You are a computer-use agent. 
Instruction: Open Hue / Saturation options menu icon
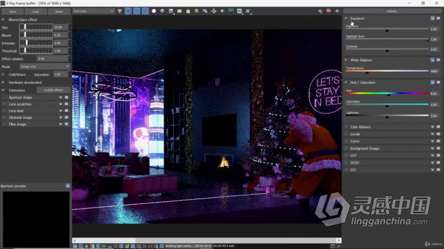[439, 82]
